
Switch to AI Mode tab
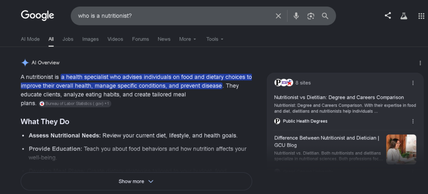pos(30,39)
